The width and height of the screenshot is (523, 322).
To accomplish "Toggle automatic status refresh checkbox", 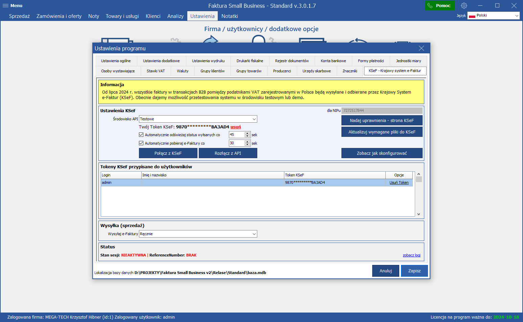I will 141,134.
